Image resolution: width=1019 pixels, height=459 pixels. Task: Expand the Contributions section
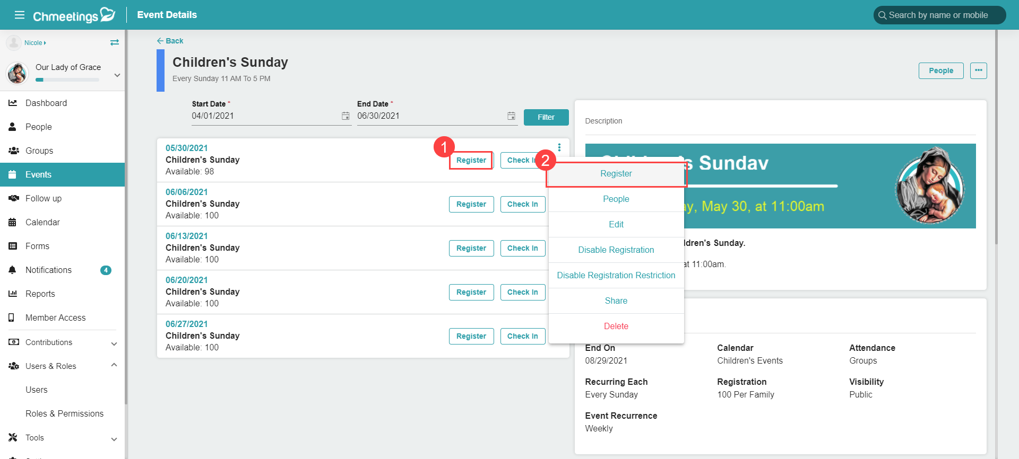(114, 343)
